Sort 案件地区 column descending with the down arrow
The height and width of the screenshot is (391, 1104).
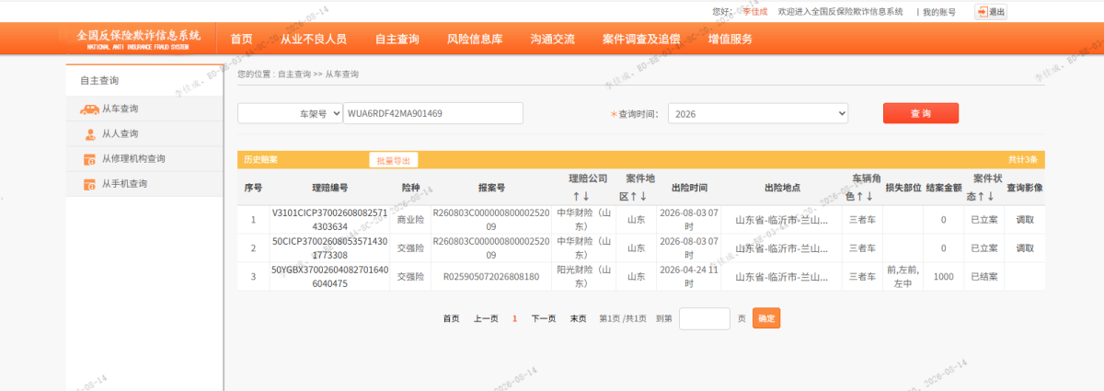click(x=643, y=197)
